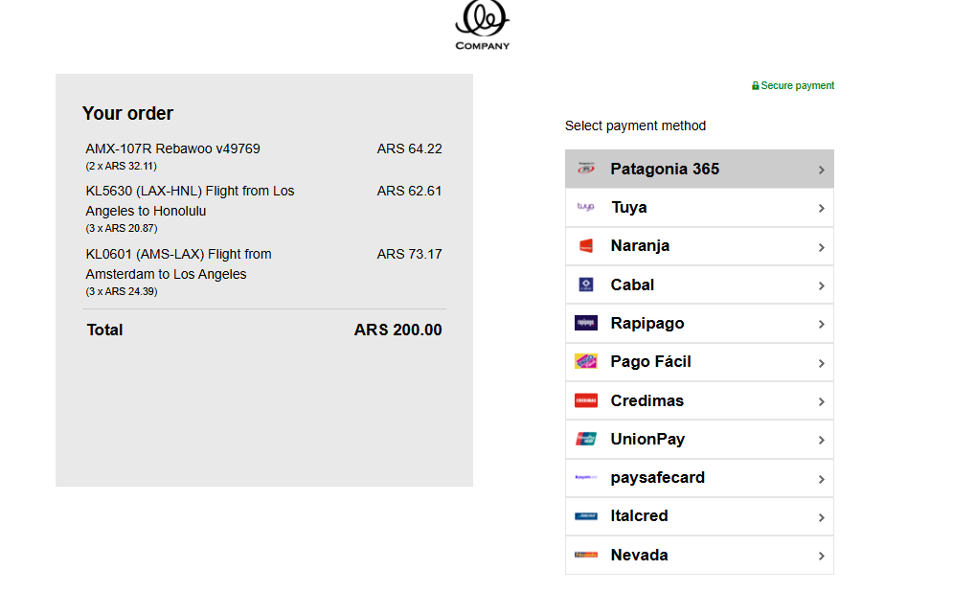Click the Company logo at top
Screen dimensions: 953x615
(483, 25)
